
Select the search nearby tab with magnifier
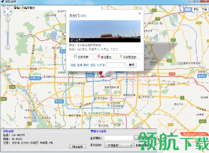[81, 57]
